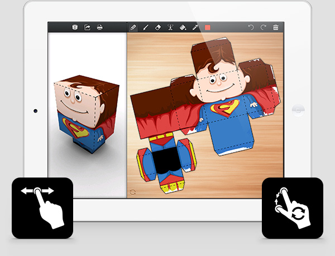Click the rotate/reset icon on canvas corner
335x256 pixels.
pyautogui.click(x=132, y=191)
